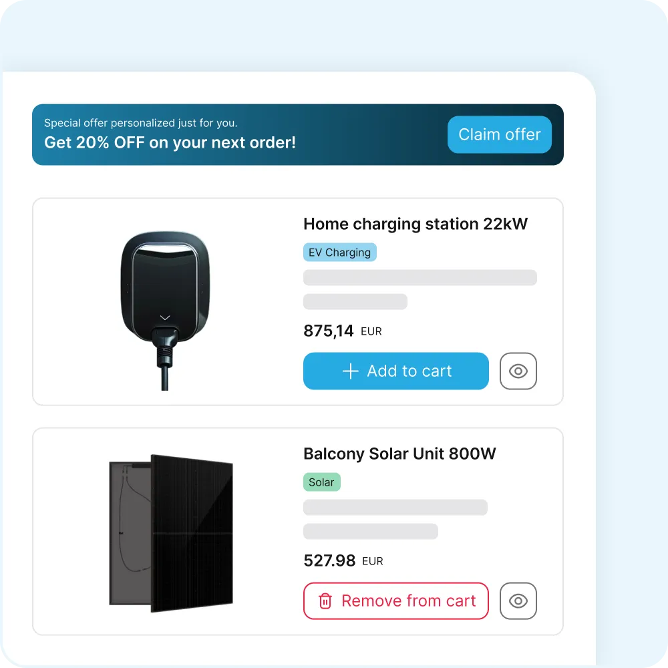Open the Home charging station 22kW title
This screenshot has width=668, height=668.
tap(415, 224)
